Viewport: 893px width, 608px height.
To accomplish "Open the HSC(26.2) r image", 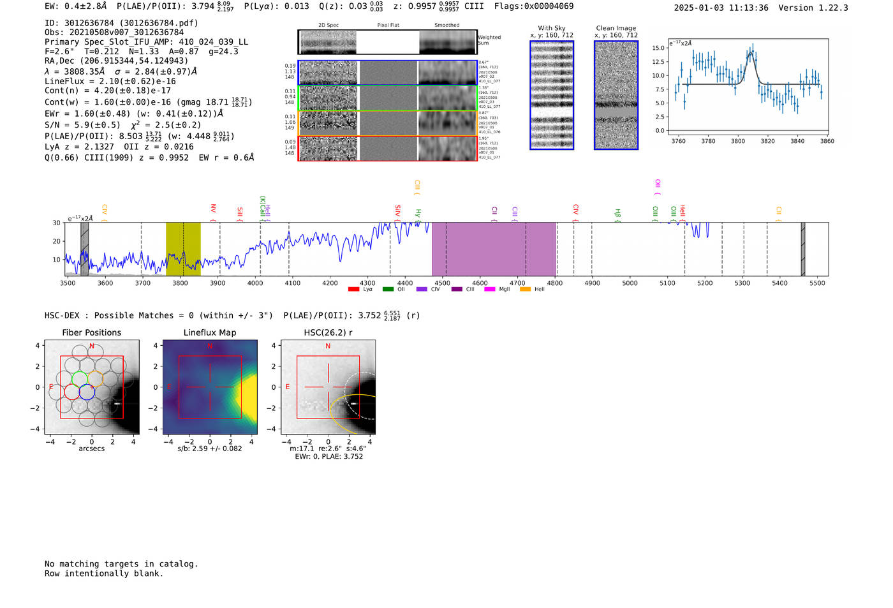I will click(x=328, y=387).
